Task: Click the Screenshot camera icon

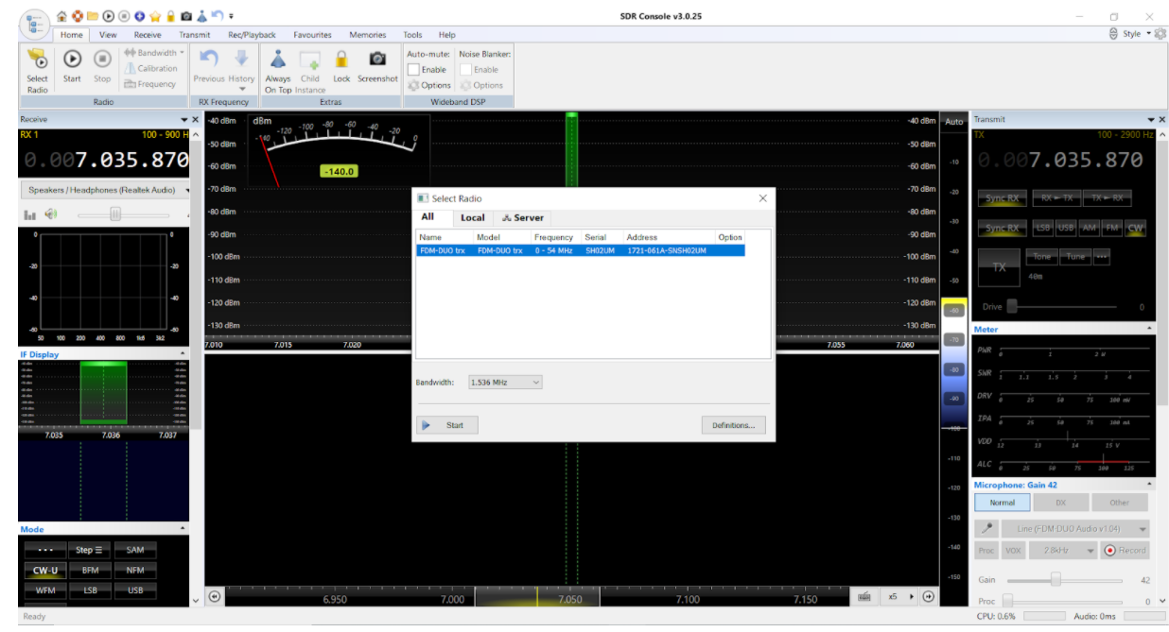Action: tap(376, 60)
